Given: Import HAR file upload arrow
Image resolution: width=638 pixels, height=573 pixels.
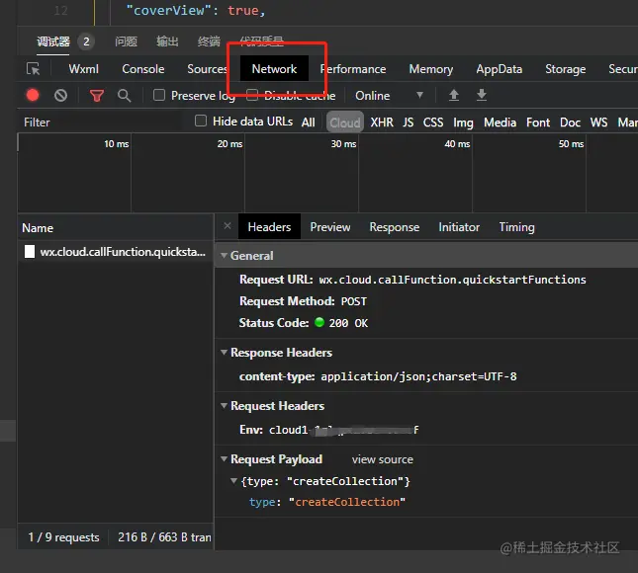Looking at the screenshot, I should (x=454, y=95).
